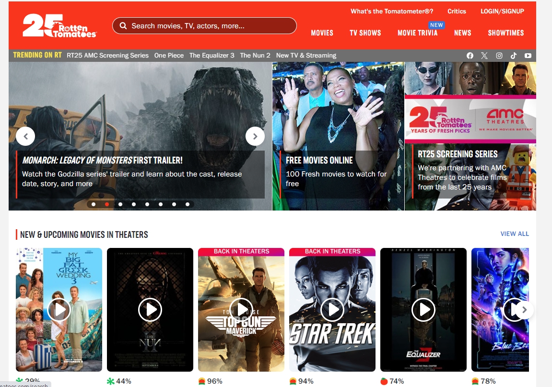Select the third carousel dot

[120, 204]
